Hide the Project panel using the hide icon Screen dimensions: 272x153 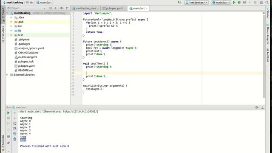[x=67, y=8]
